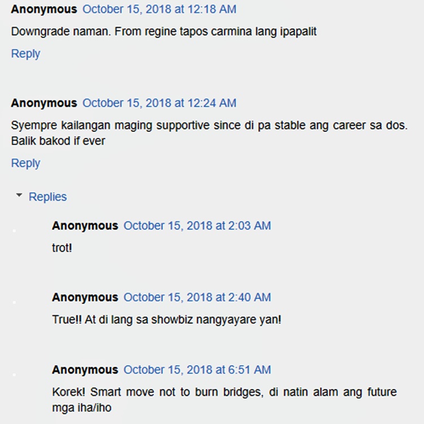Open the 6:51 AM reply timestamp
424x424 pixels.
[197, 370]
